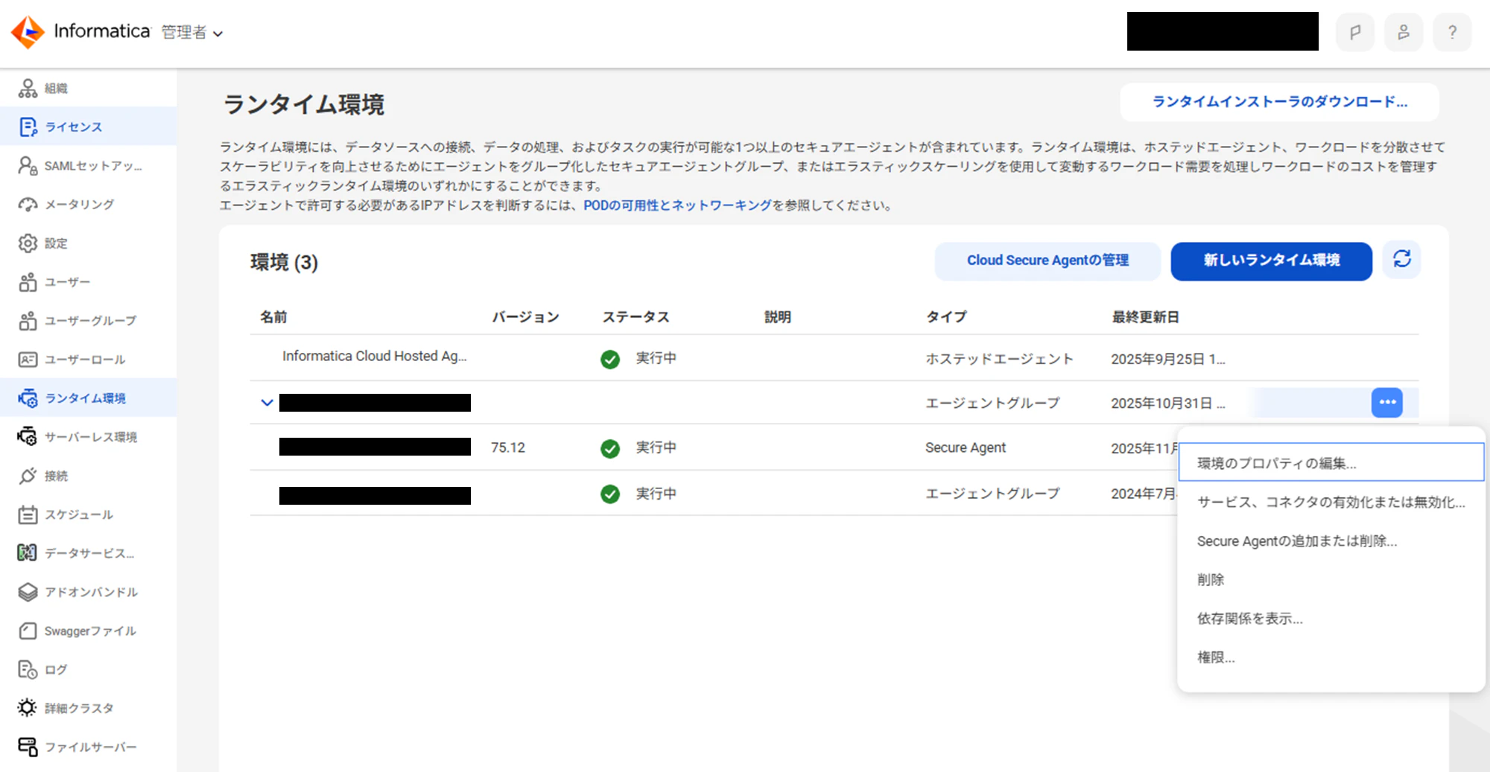
Task: Click the SAMLセットアップ sidebar icon
Action: click(28, 166)
